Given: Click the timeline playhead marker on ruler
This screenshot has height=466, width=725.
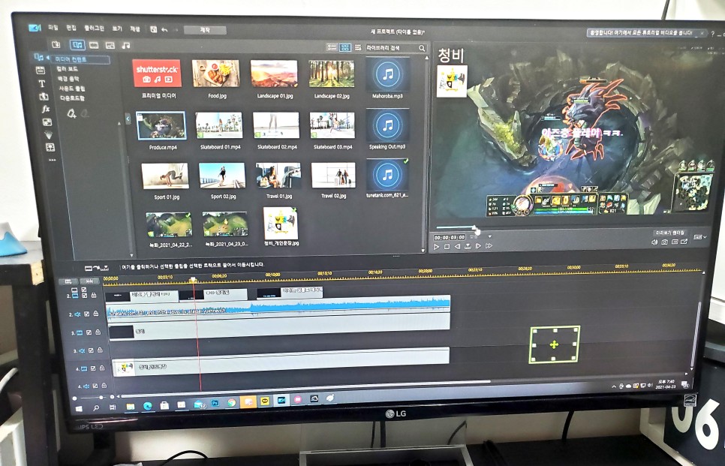Looking at the screenshot, I should pyautogui.click(x=194, y=280).
